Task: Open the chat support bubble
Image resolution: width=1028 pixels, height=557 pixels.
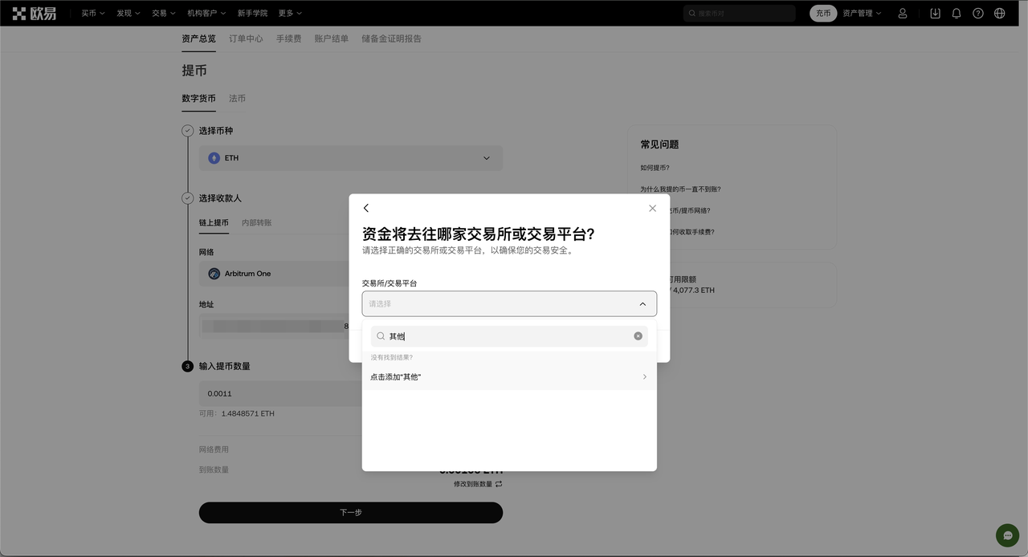Action: click(x=1007, y=535)
